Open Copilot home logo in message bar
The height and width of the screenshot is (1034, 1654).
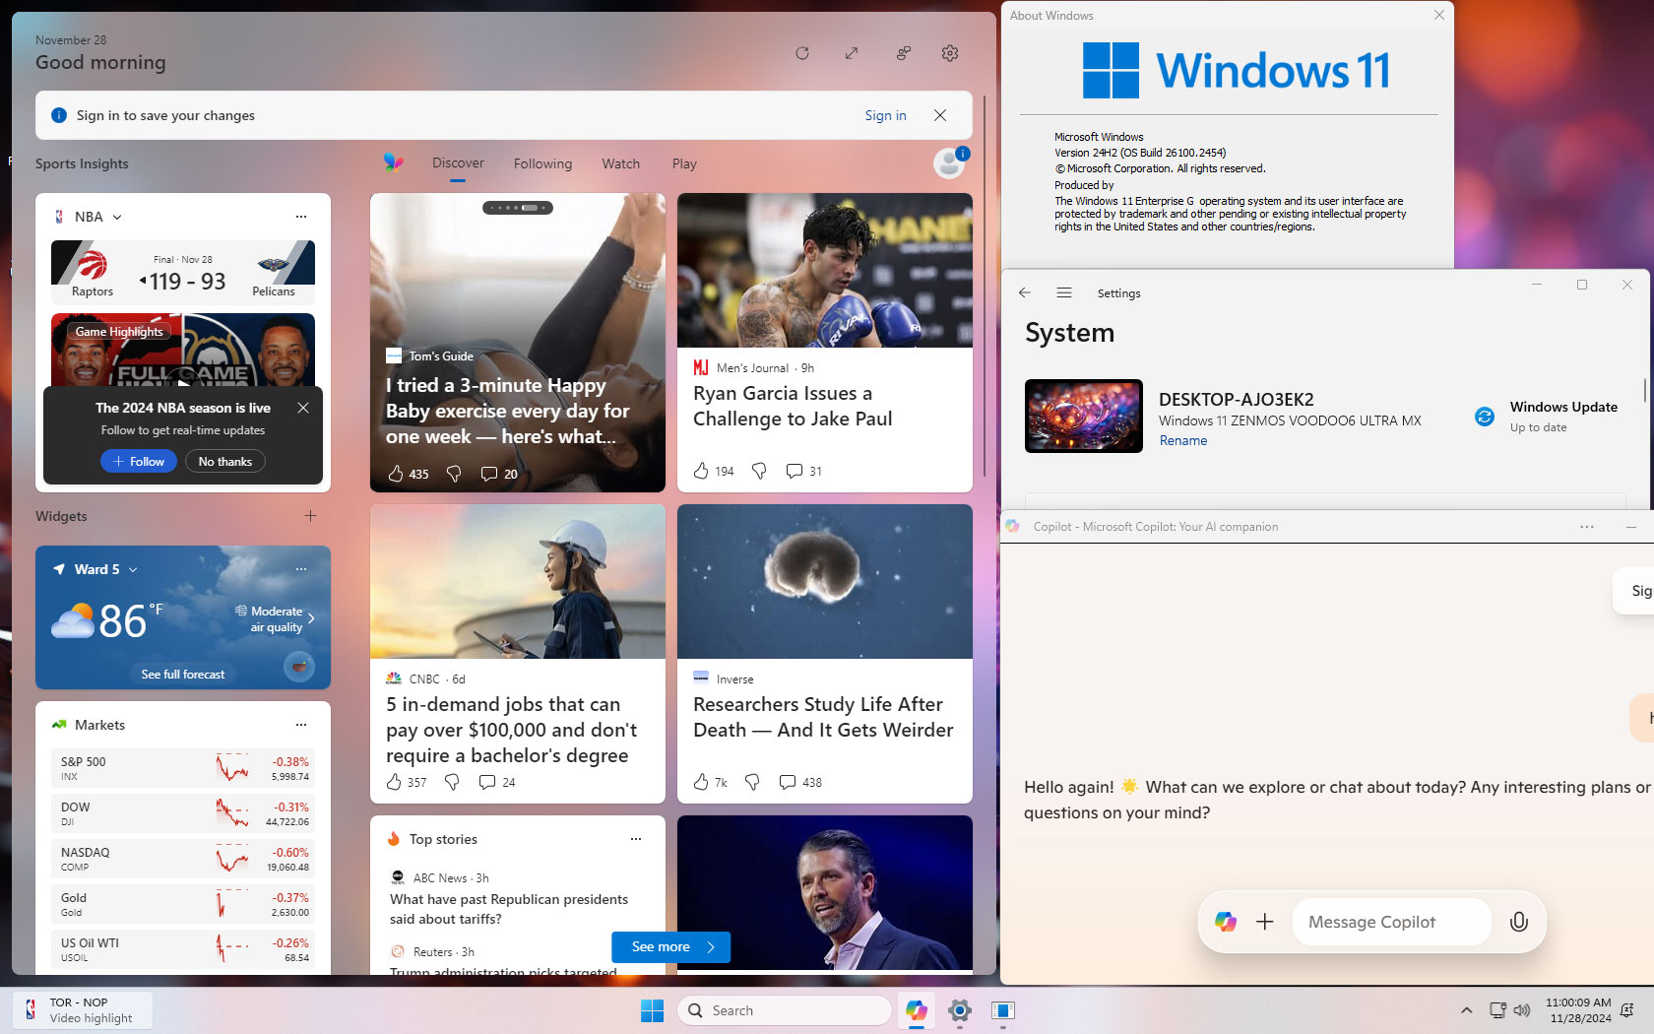tap(1226, 922)
